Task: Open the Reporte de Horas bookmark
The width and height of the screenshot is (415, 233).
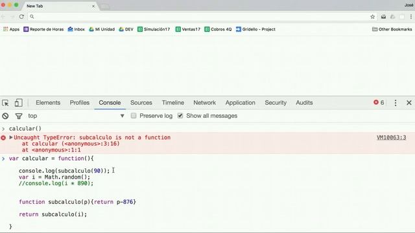Action: tap(43, 29)
